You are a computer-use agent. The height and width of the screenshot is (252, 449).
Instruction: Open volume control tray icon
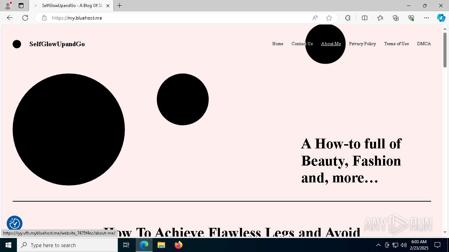pos(404,245)
